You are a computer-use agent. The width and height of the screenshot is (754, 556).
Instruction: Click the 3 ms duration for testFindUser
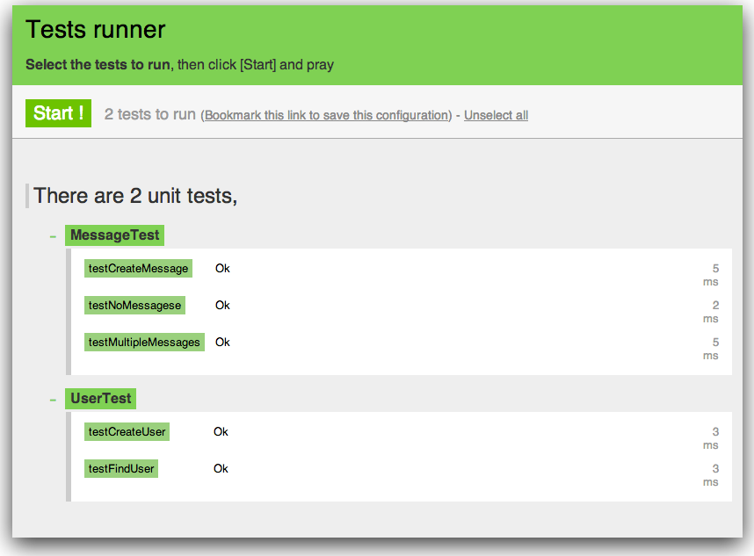(x=711, y=475)
